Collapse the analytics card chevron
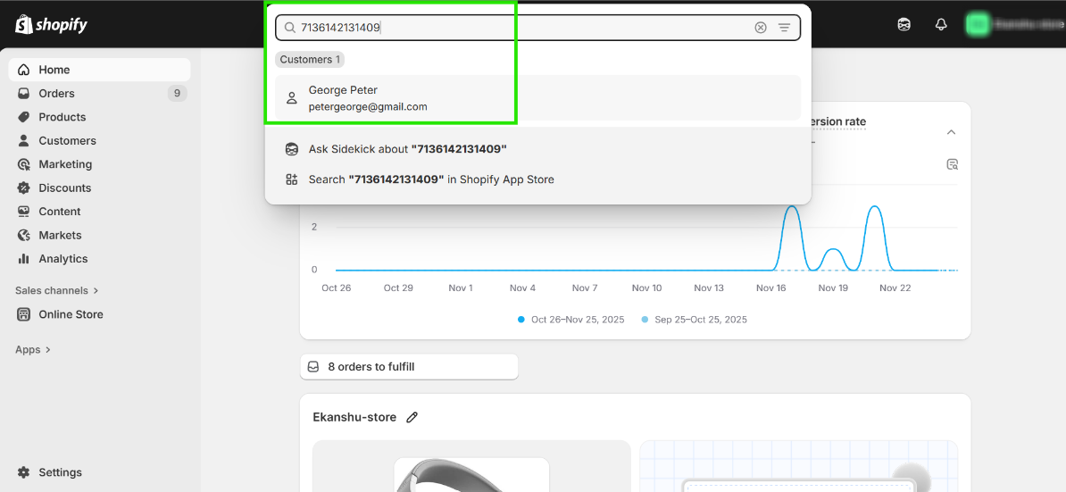Image resolution: width=1066 pixels, height=492 pixels. click(x=952, y=132)
